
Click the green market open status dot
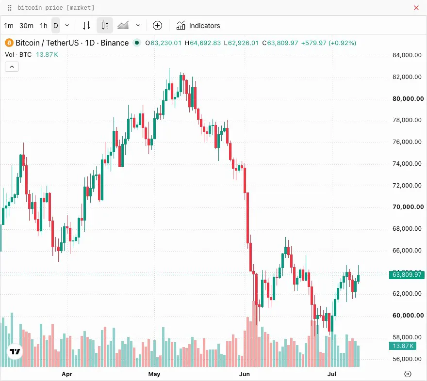tap(137, 43)
